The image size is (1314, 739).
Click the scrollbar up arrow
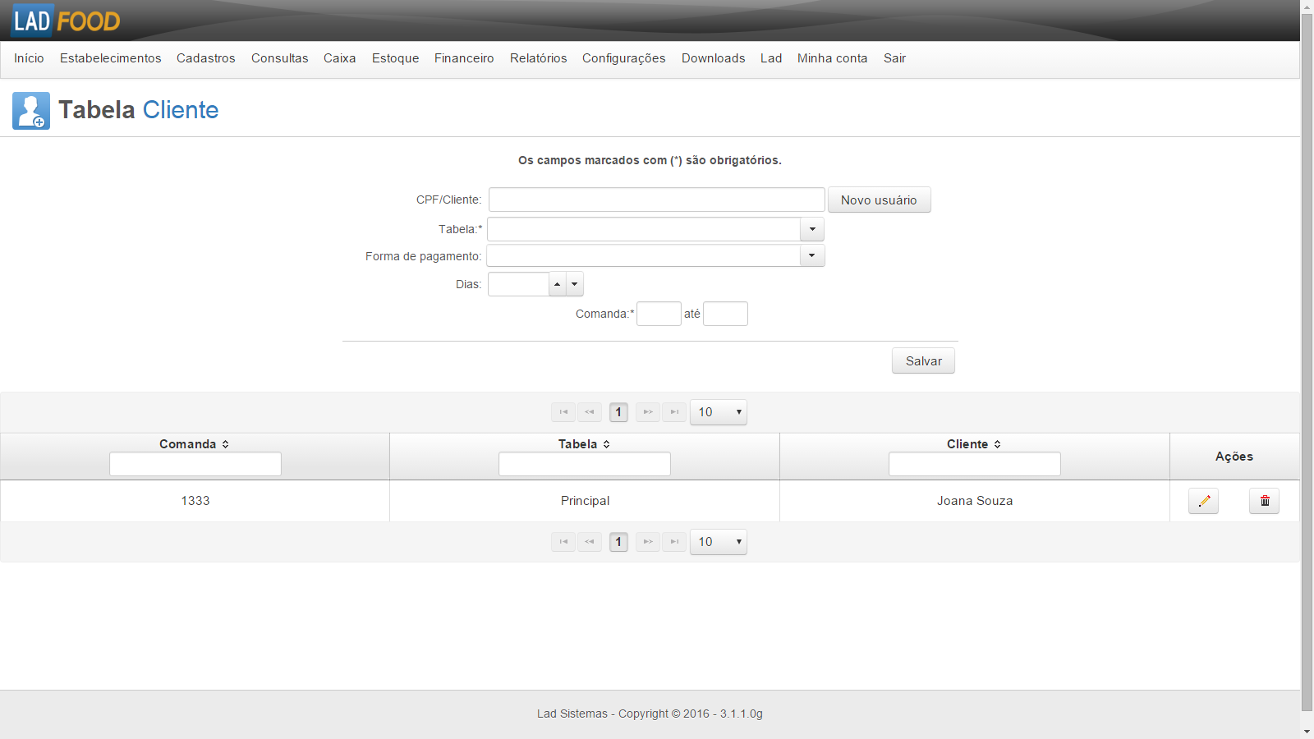click(1307, 7)
